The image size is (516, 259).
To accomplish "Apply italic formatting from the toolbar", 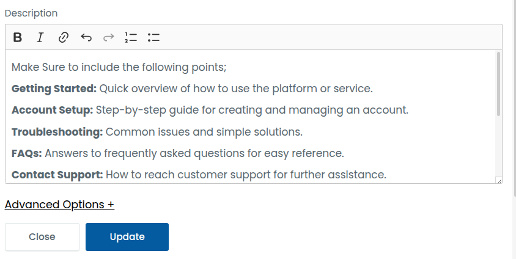I will (40, 37).
